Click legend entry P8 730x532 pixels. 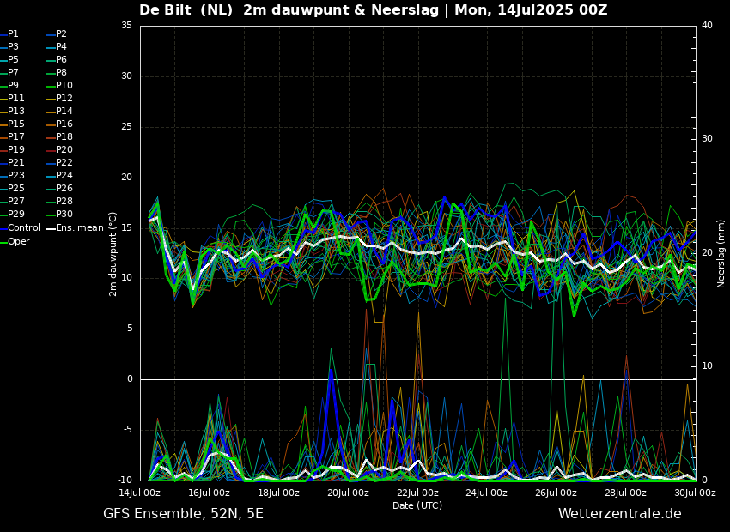58,73
